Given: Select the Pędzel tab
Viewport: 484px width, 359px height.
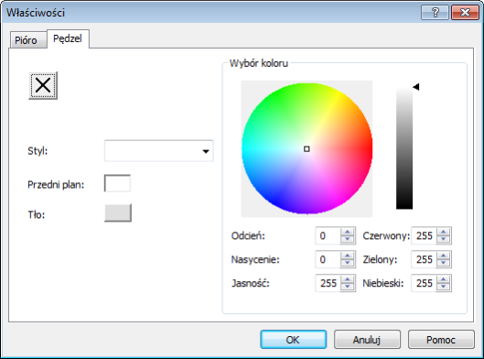Looking at the screenshot, I should point(68,38).
